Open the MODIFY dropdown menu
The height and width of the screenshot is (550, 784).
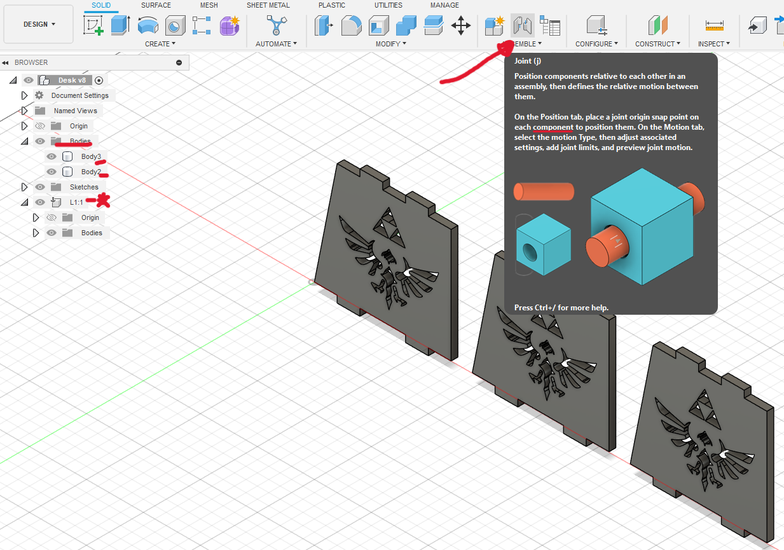click(x=390, y=44)
